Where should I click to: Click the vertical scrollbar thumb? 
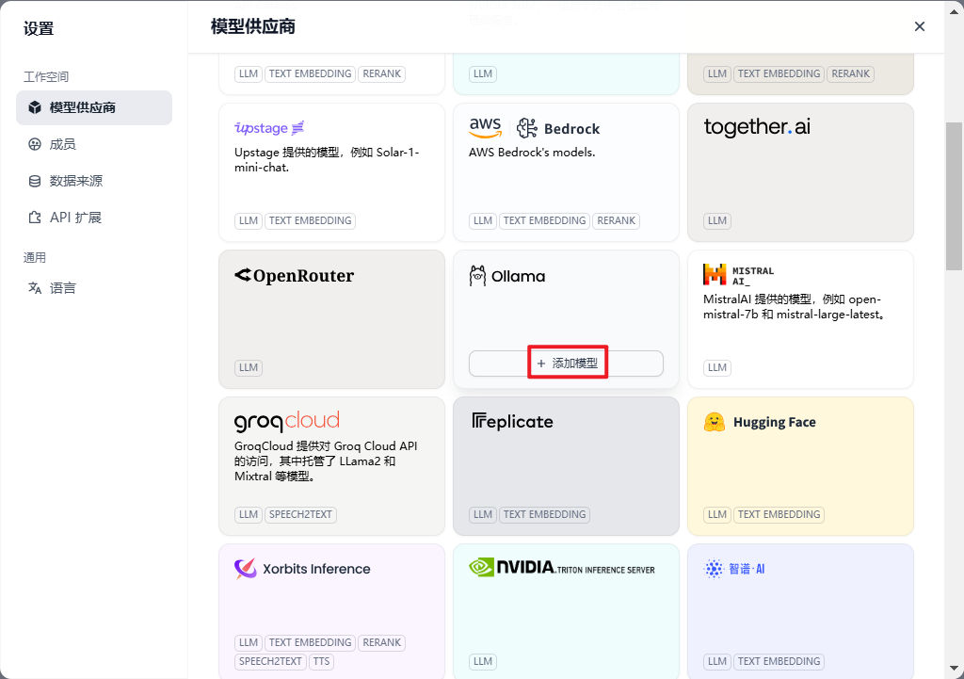click(x=954, y=196)
